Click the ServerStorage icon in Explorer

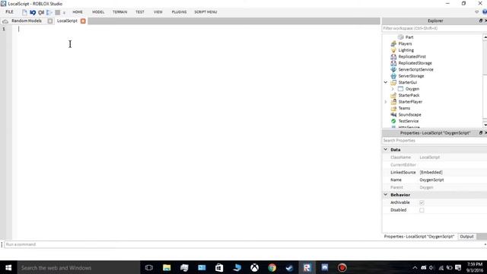393,76
